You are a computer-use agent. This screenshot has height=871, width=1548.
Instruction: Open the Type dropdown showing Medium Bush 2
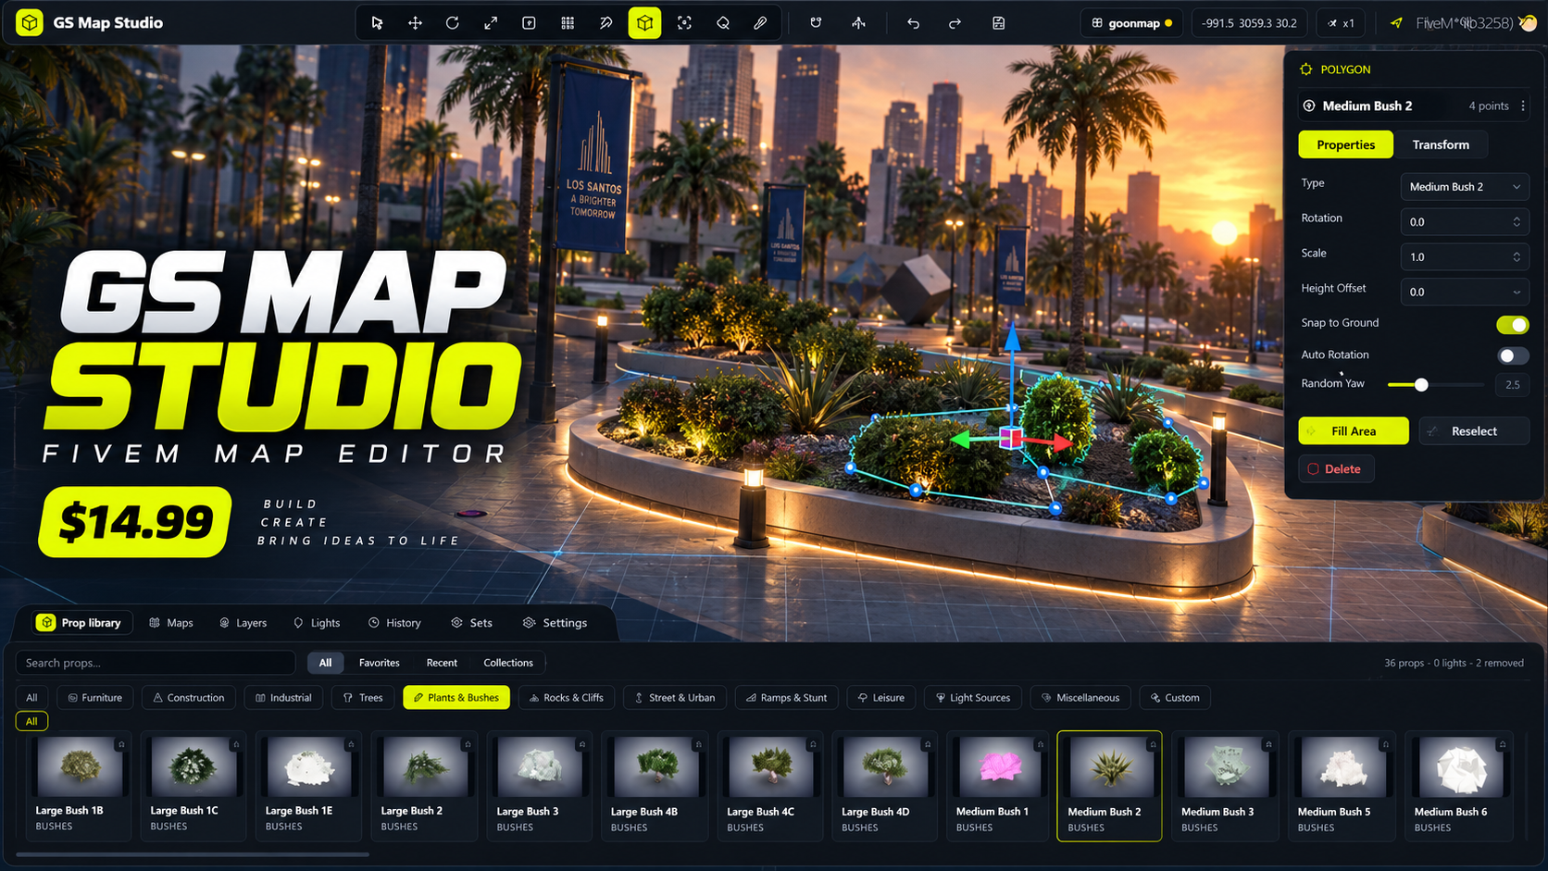pyautogui.click(x=1464, y=187)
